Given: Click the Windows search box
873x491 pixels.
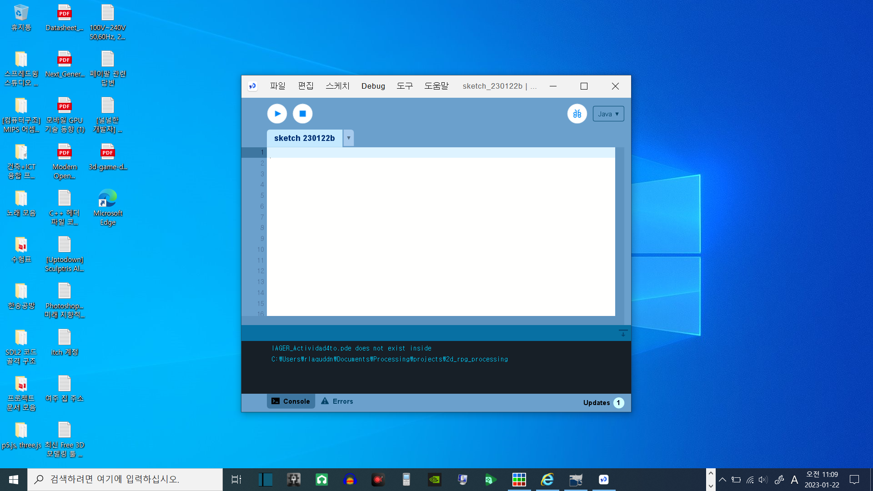Looking at the screenshot, I should coord(125,480).
